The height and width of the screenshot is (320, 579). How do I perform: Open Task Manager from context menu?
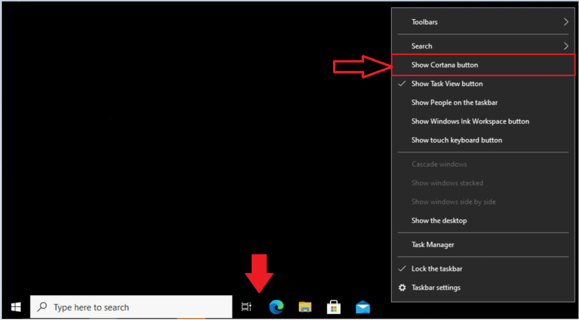click(433, 245)
